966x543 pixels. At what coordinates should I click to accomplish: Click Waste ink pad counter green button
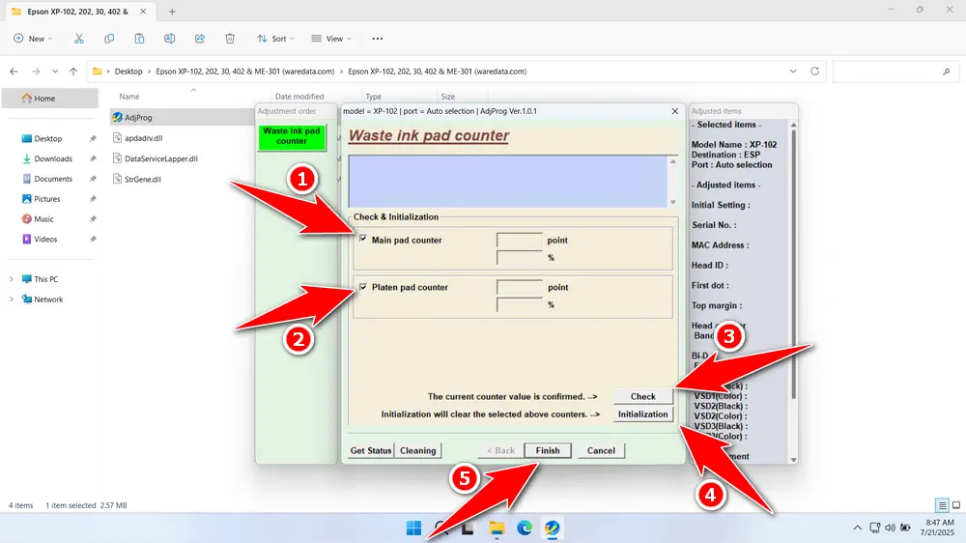click(x=292, y=136)
